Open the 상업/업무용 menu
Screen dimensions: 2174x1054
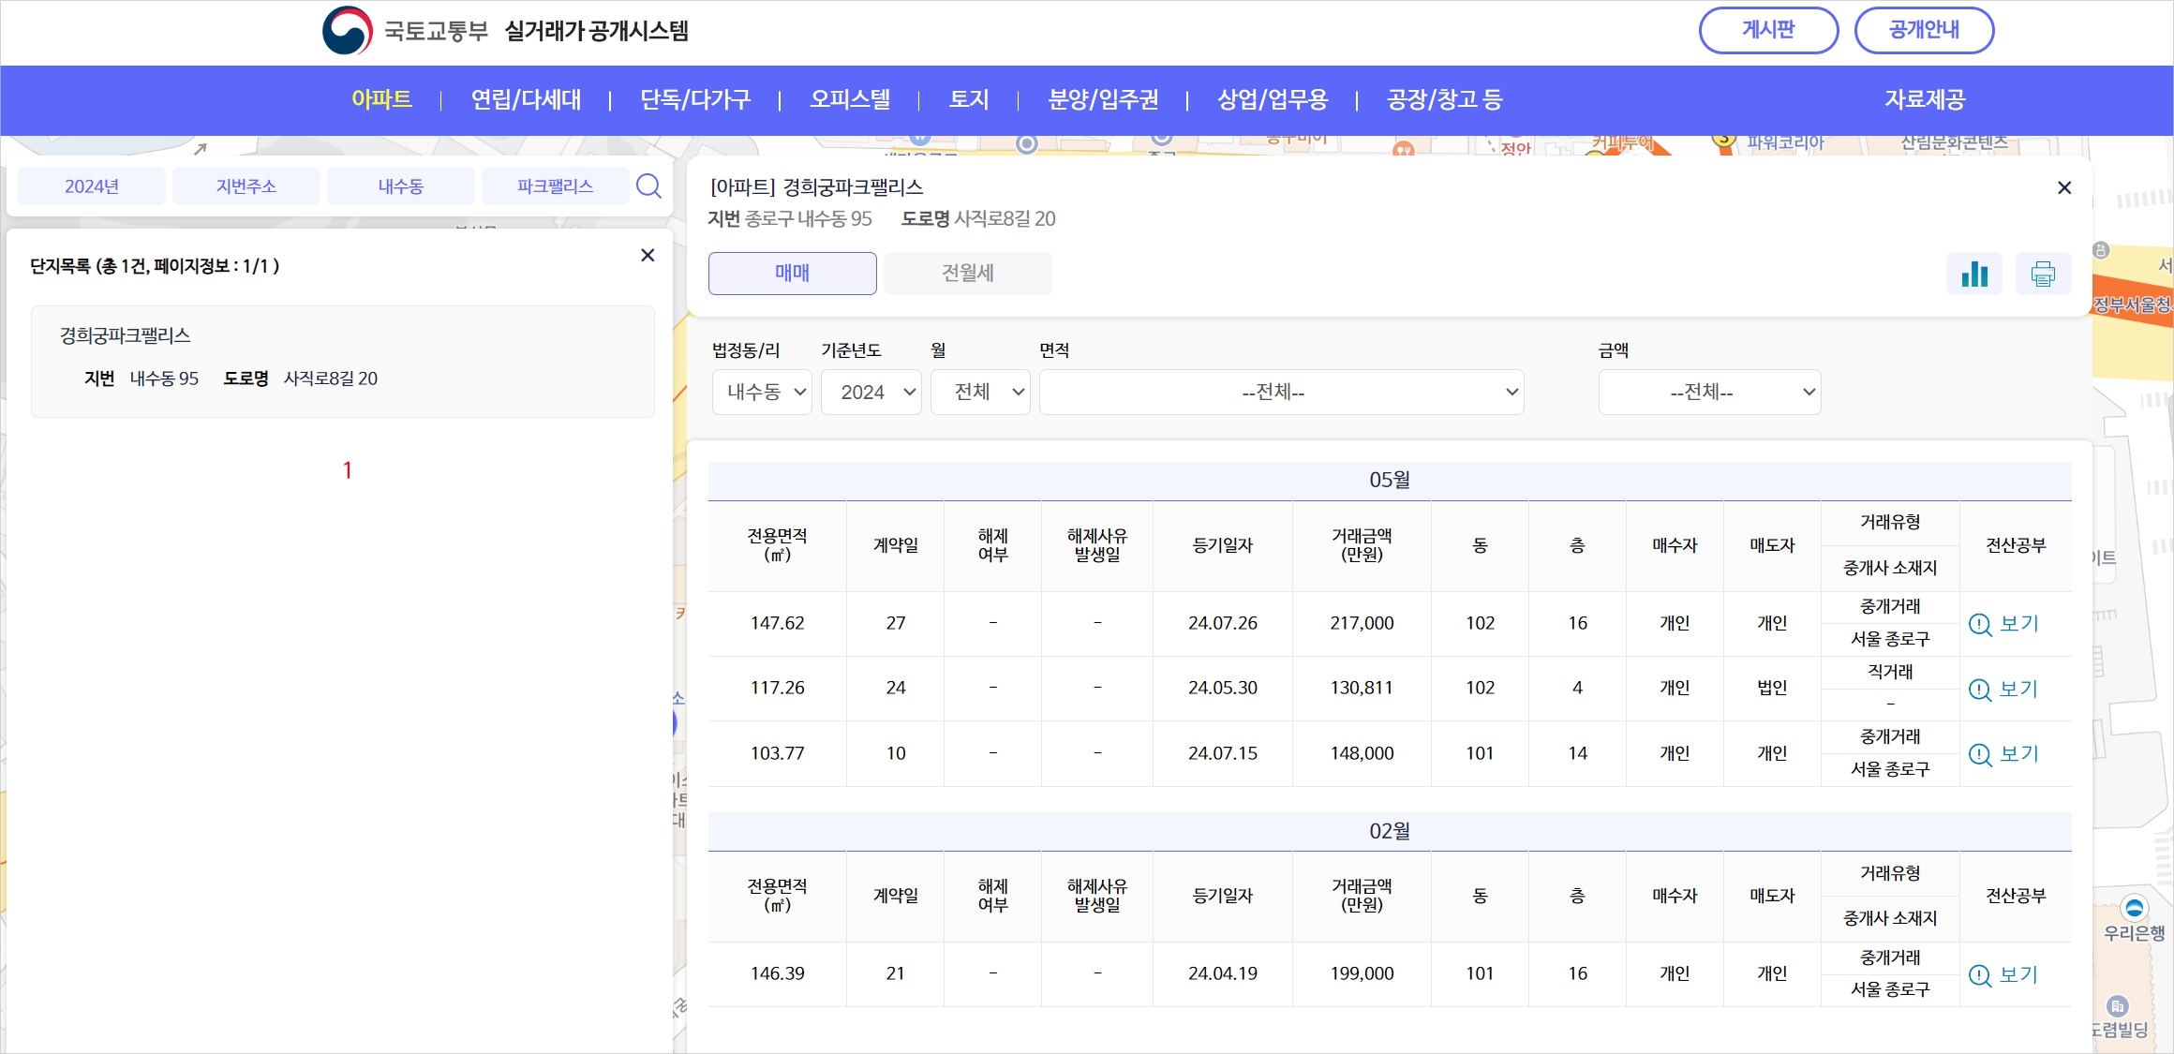tap(1273, 99)
